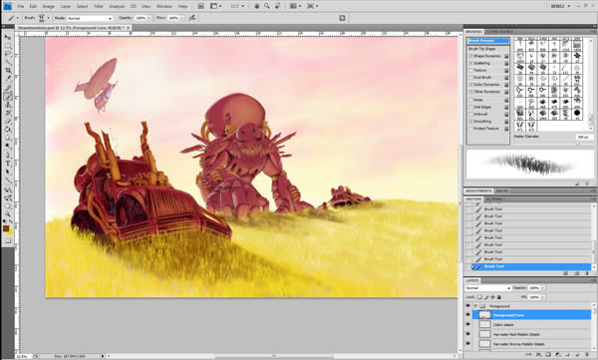The width and height of the screenshot is (598, 360).
Task: Select the Eraser tool
Action: coord(8,121)
